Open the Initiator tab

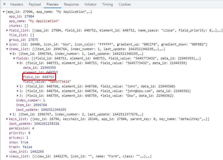pos(90,4)
